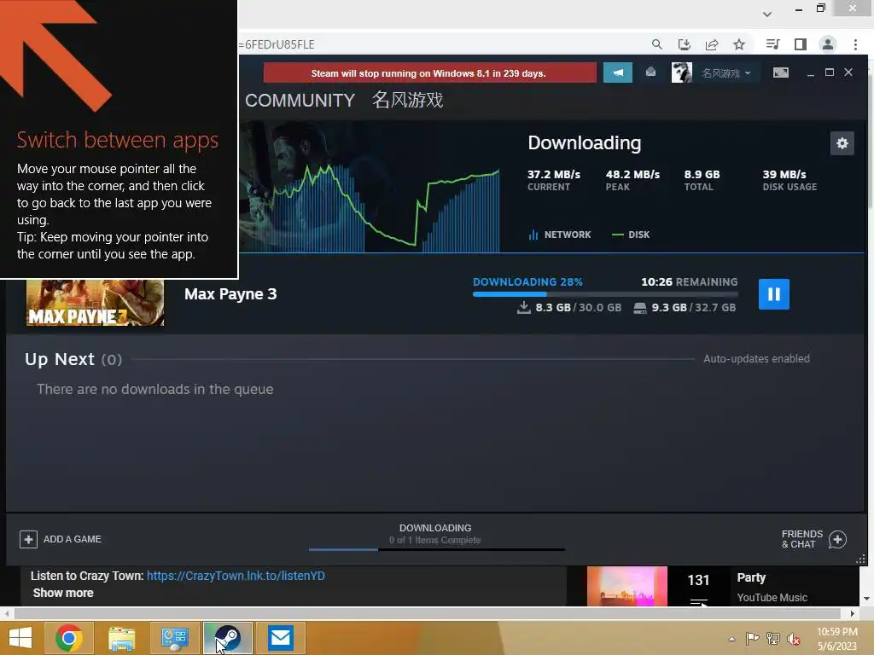874x655 pixels.
Task: Click the horizontal scrollbar track
Action: (x=428, y=613)
